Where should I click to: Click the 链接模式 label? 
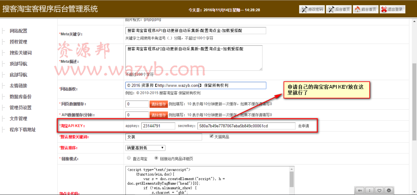(x=69, y=159)
